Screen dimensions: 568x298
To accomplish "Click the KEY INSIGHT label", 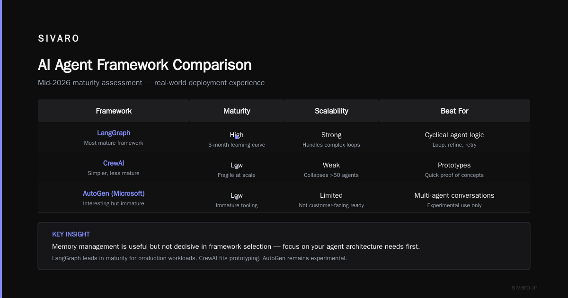I will 71,234.
